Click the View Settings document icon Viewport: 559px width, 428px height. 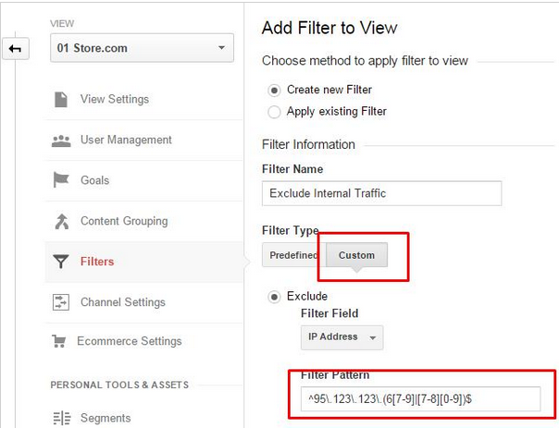60,99
